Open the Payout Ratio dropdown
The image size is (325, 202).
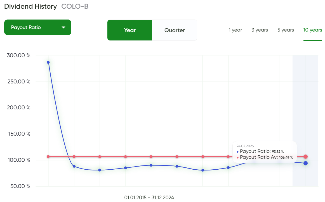pos(38,27)
